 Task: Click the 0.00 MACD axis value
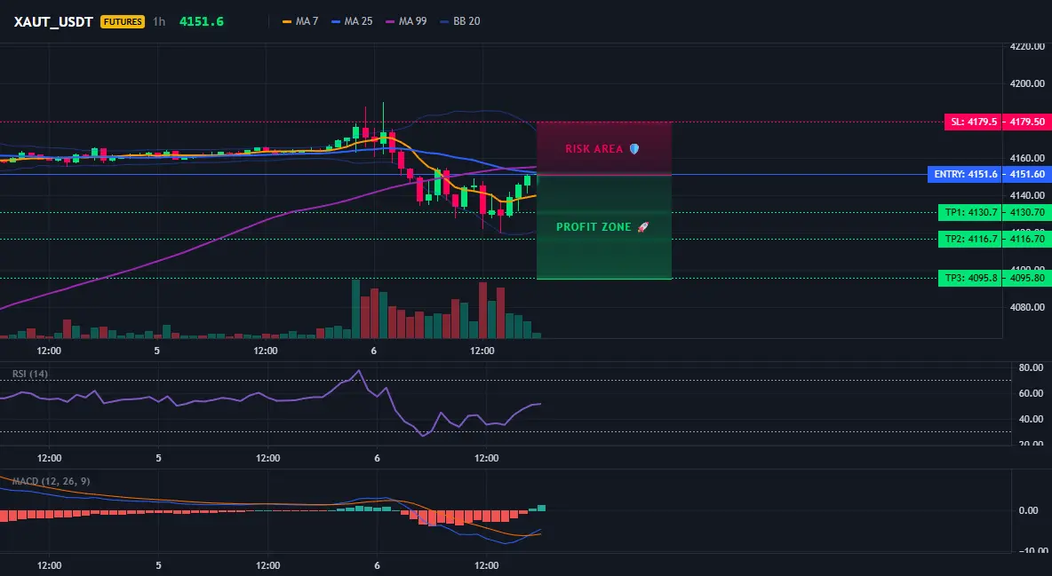(1029, 510)
